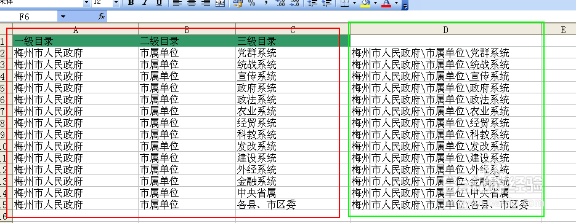Apply Comma style format
This screenshot has width=576, height=223.
tap(266, 2)
